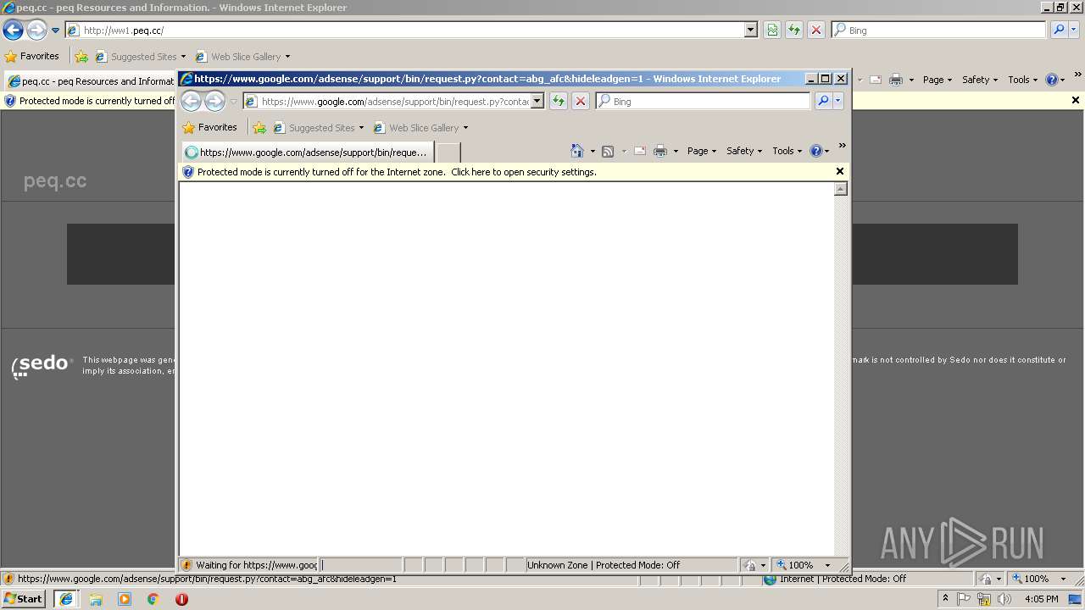Go forward in the front Google window
The width and height of the screenshot is (1085, 610).
click(214, 102)
